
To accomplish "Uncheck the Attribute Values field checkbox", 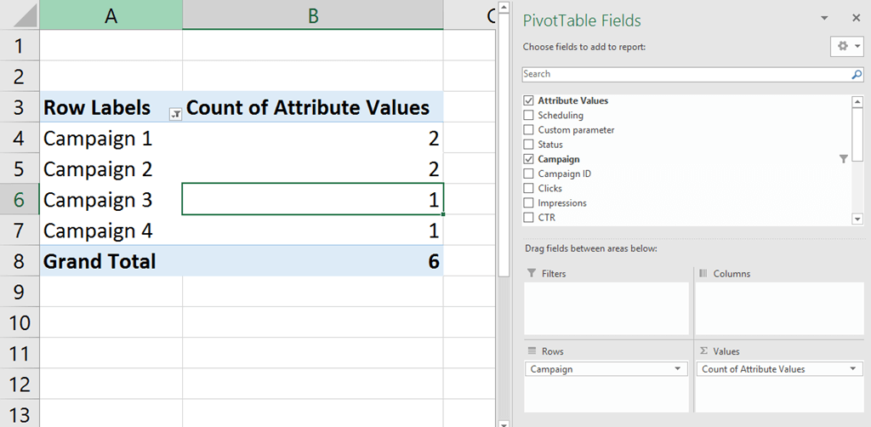I will pos(529,101).
